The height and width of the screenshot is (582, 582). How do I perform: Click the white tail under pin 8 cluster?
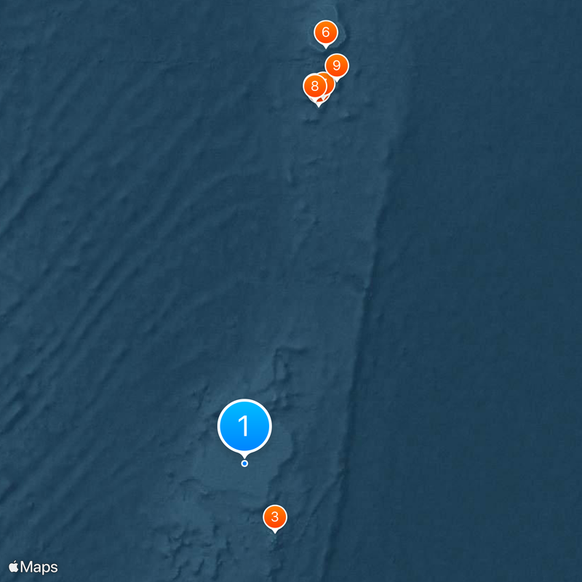pos(319,103)
